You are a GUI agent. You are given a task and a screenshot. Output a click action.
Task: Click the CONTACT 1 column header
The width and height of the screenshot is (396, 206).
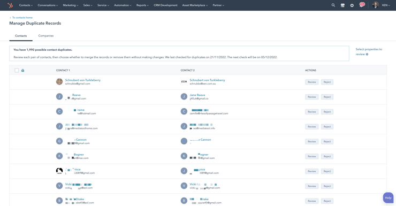point(63,71)
